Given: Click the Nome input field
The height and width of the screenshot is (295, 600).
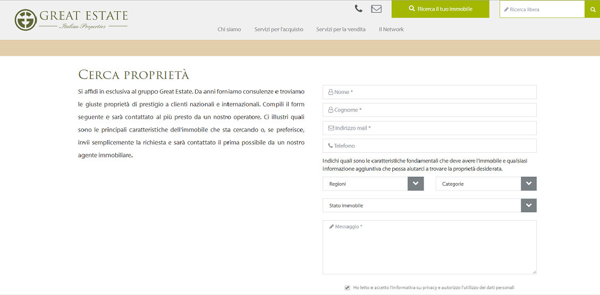Looking at the screenshot, I should 429,92.
